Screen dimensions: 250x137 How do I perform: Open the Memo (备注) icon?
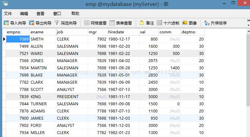[142, 23]
